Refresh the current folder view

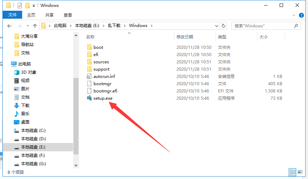[x=224, y=26]
